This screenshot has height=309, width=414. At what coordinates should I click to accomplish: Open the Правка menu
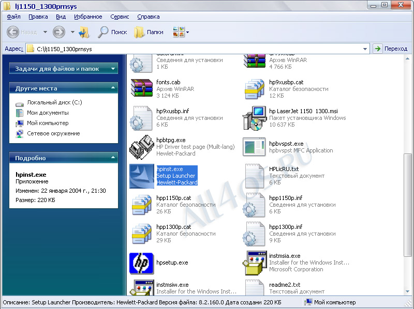coord(38,17)
